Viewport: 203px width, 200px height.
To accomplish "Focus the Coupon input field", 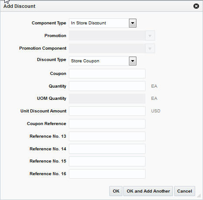I will pyautogui.click(x=107, y=74).
